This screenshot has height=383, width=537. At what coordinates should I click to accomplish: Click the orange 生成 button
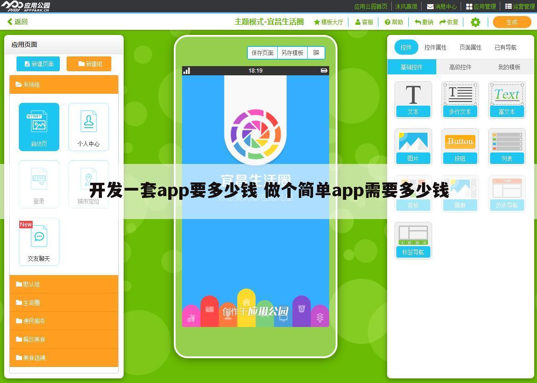tap(512, 22)
